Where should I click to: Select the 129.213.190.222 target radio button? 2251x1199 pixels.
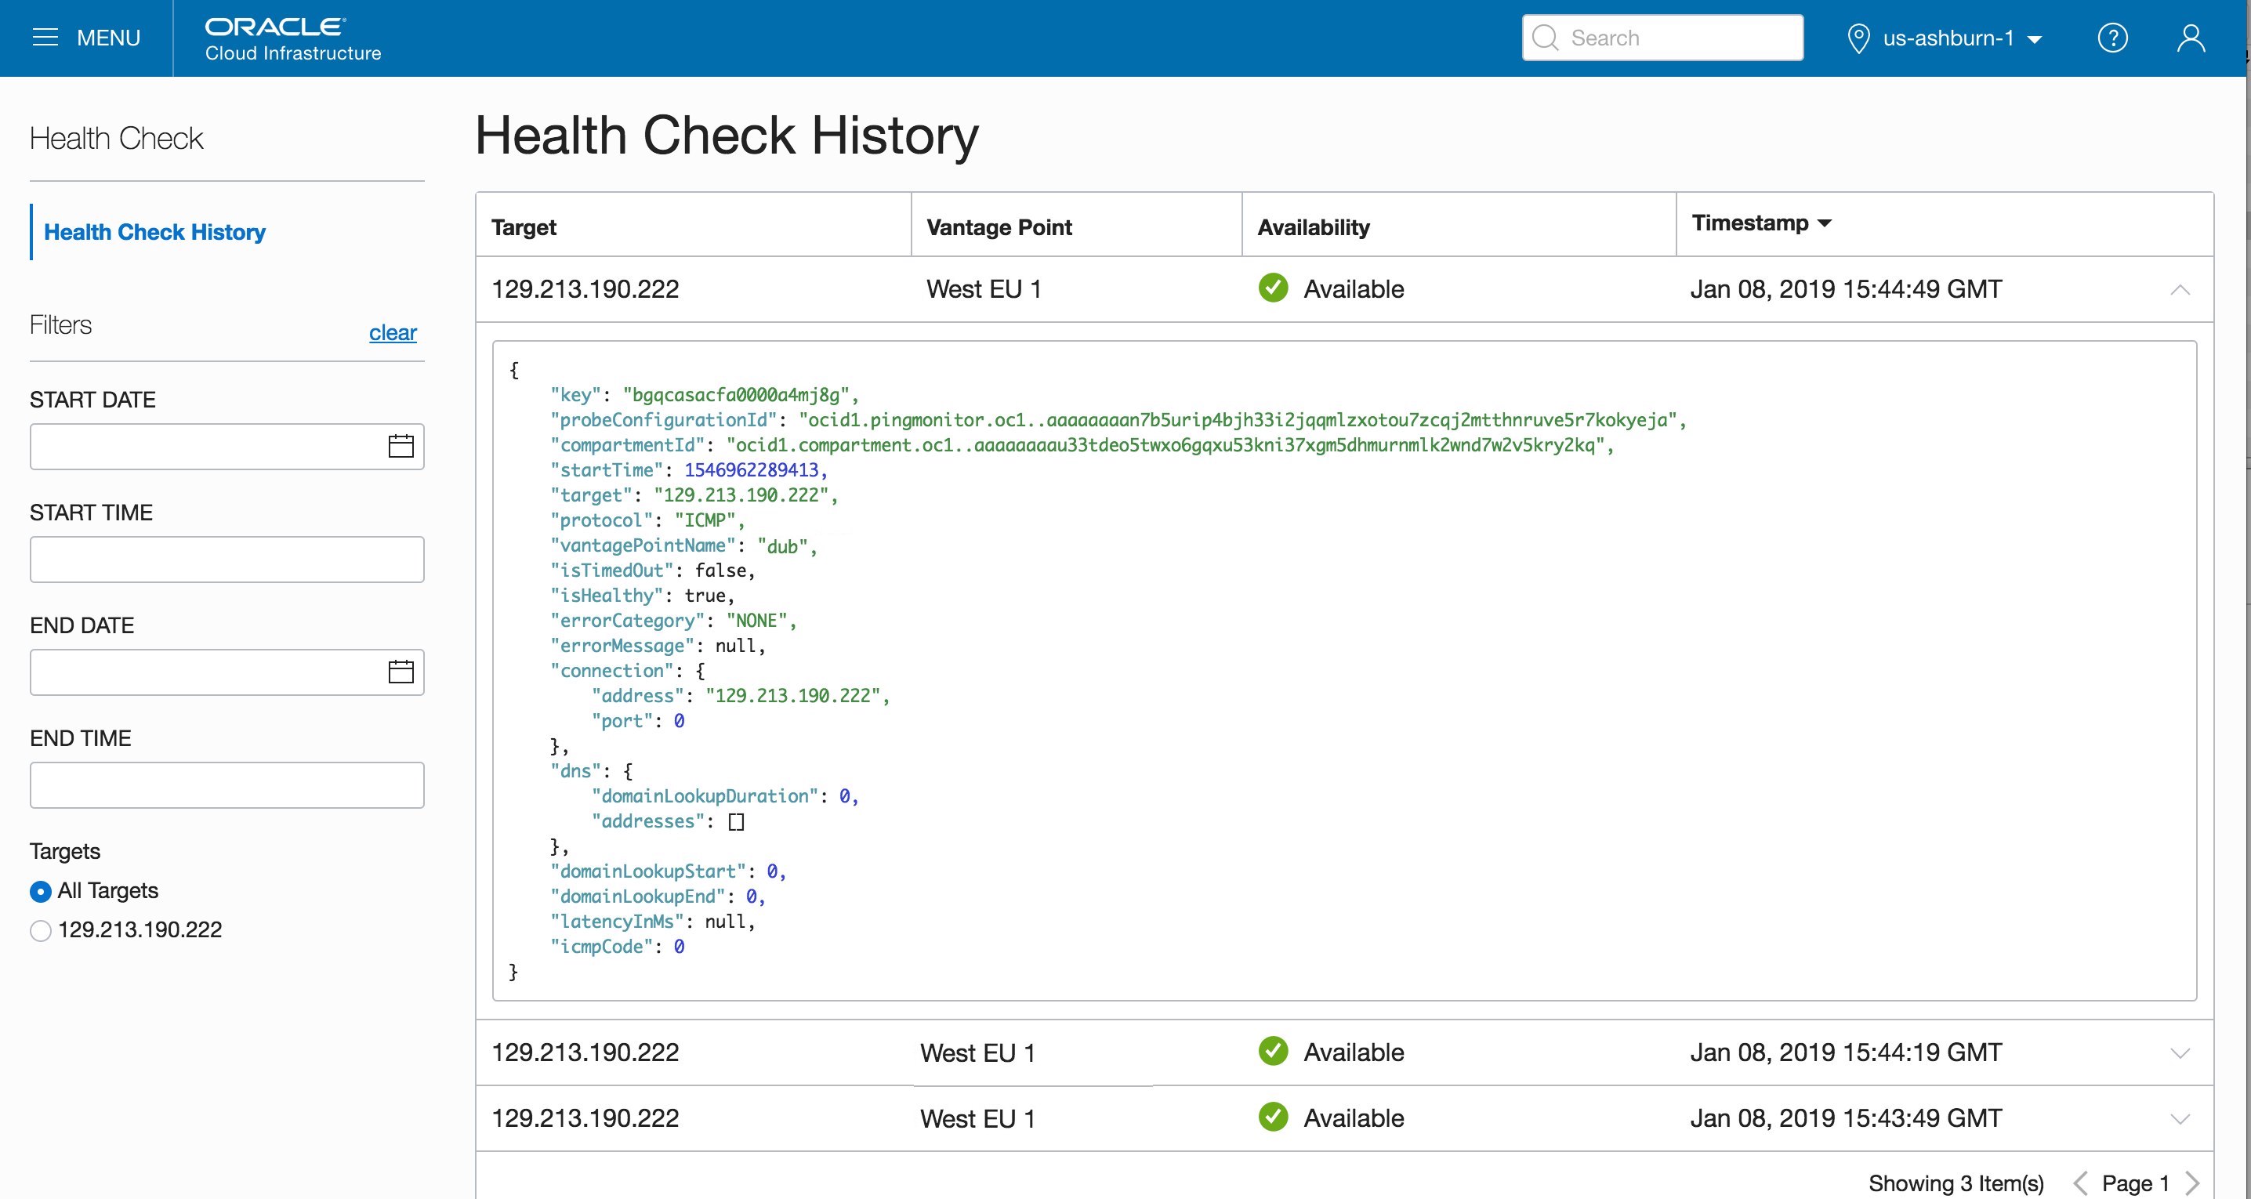[x=40, y=931]
